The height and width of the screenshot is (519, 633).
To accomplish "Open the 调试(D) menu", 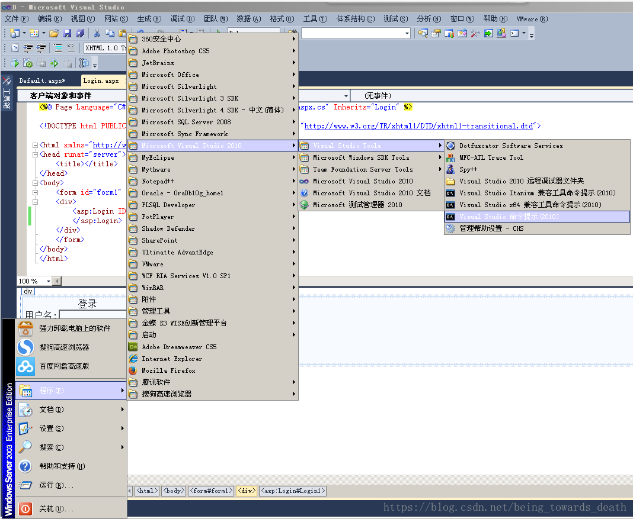I will pos(182,19).
